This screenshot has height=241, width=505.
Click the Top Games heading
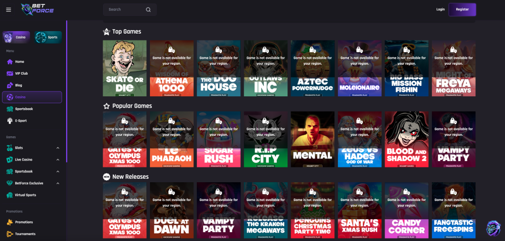(127, 32)
